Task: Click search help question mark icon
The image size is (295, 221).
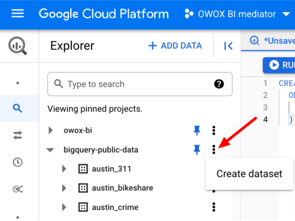Action: pos(219,84)
